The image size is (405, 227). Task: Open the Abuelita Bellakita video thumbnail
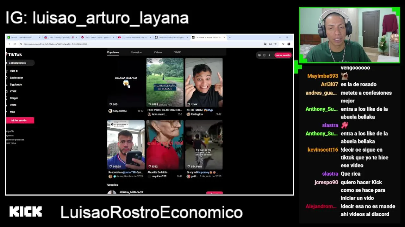(165, 145)
